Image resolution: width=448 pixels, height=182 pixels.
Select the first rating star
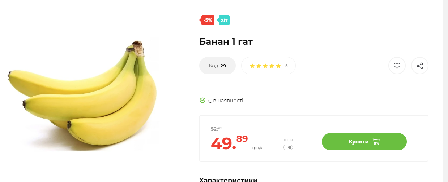[x=252, y=66]
